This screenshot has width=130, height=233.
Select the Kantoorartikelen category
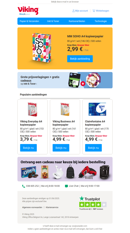click(77, 21)
